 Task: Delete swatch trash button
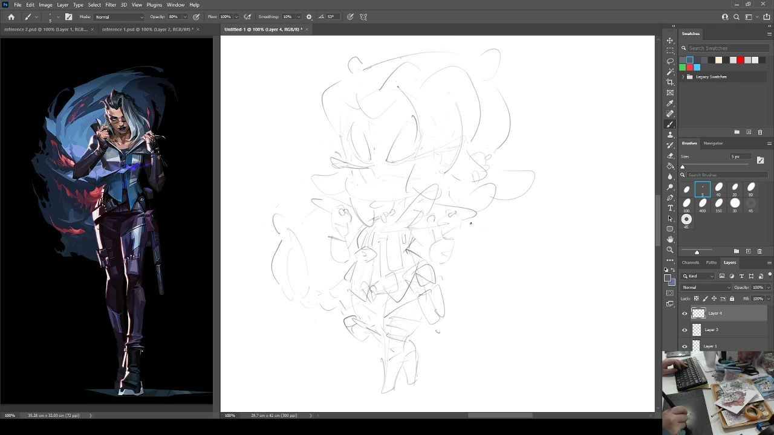tap(760, 132)
